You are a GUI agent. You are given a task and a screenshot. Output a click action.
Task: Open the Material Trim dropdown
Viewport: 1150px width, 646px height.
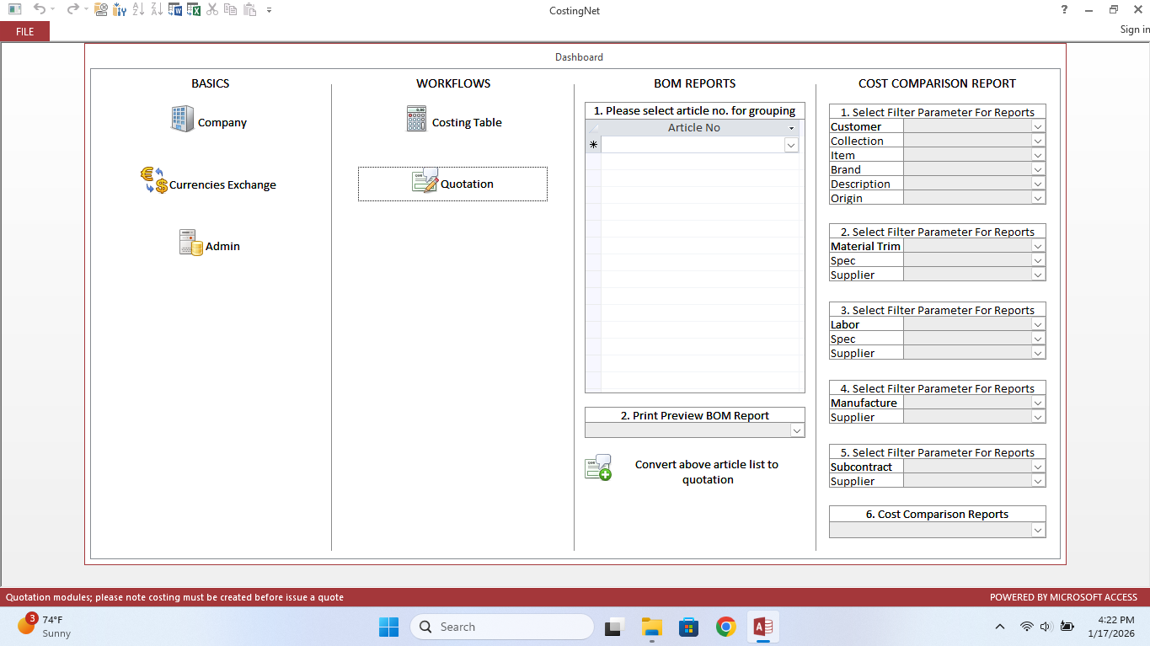point(1038,247)
